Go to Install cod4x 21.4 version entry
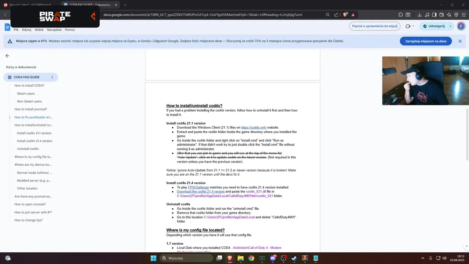 pos(34,141)
